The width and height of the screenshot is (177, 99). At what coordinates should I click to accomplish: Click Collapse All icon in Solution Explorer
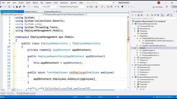click(155, 15)
